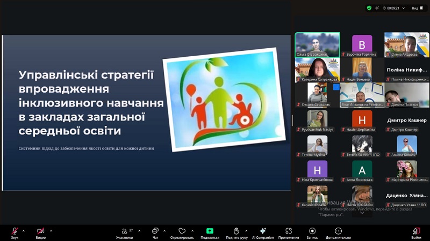The height and width of the screenshot is (241, 430).
Task: Unmute microphone with the Звук button
Action: click(x=15, y=231)
